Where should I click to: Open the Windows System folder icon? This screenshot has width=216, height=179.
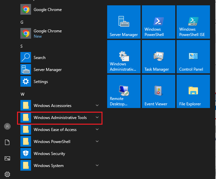[x=26, y=165]
